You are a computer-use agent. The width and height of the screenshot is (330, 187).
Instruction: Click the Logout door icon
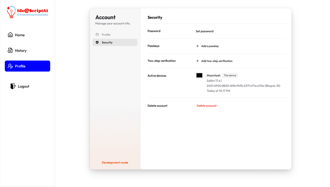(x=13, y=86)
